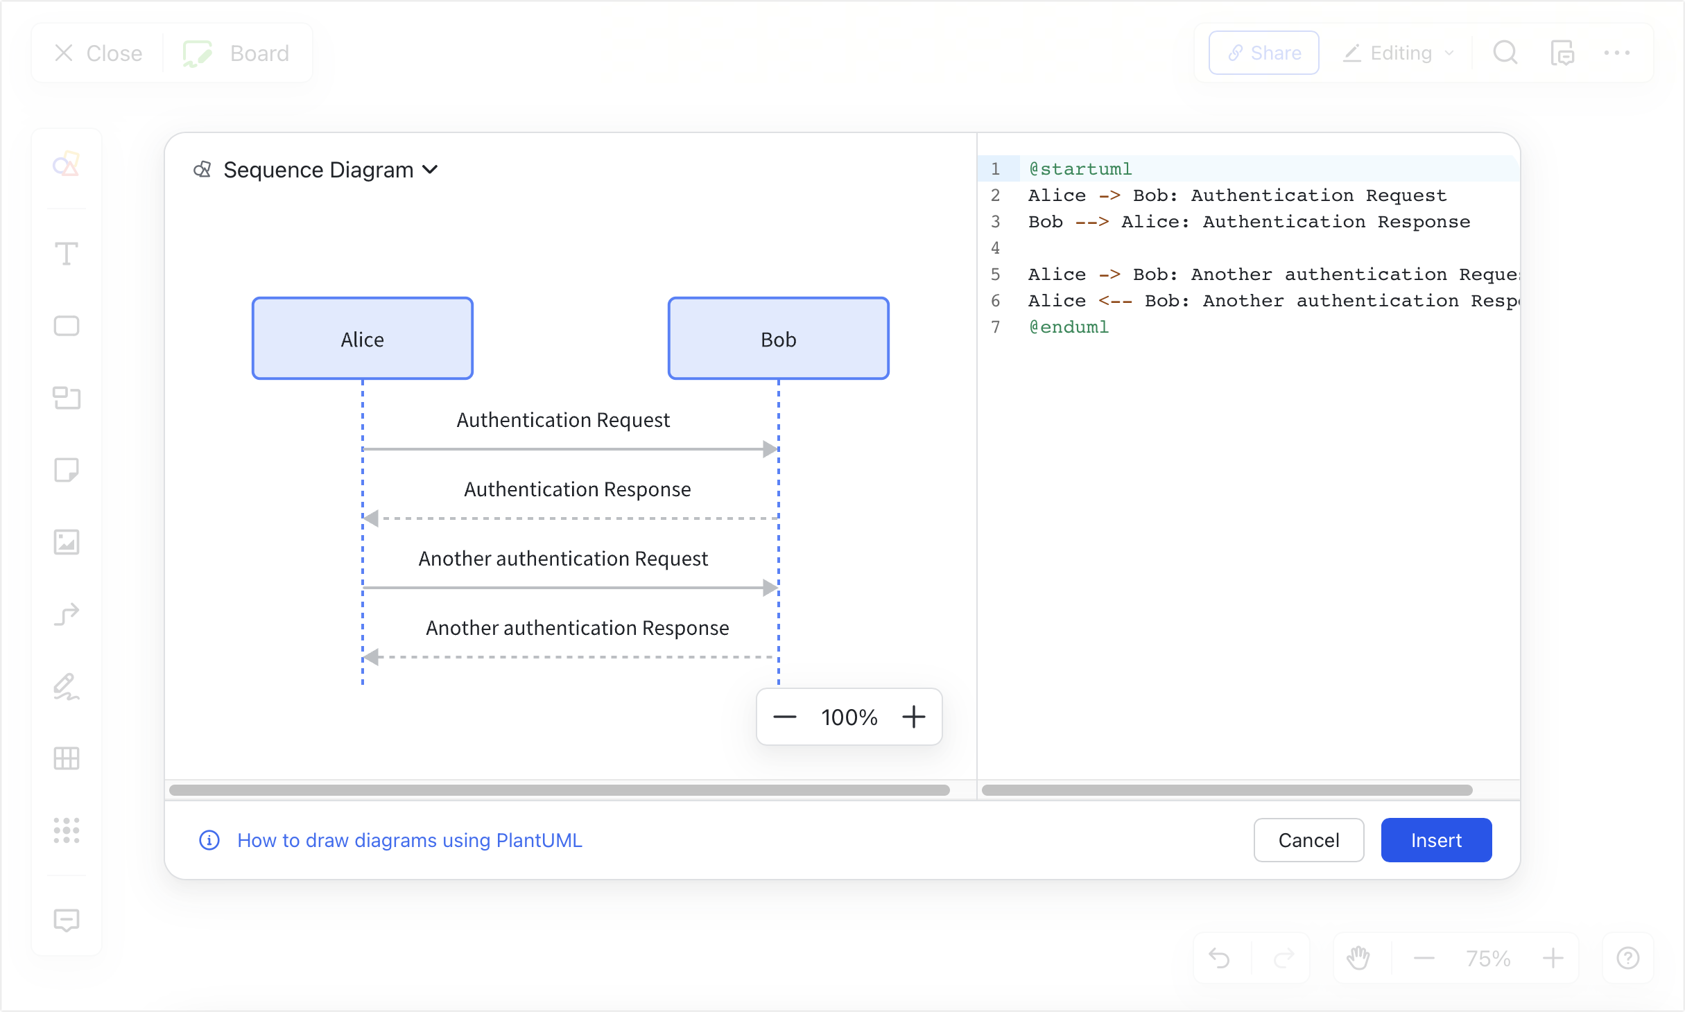Open the more options ellipsis menu
This screenshot has height=1012, width=1685.
(x=1617, y=53)
